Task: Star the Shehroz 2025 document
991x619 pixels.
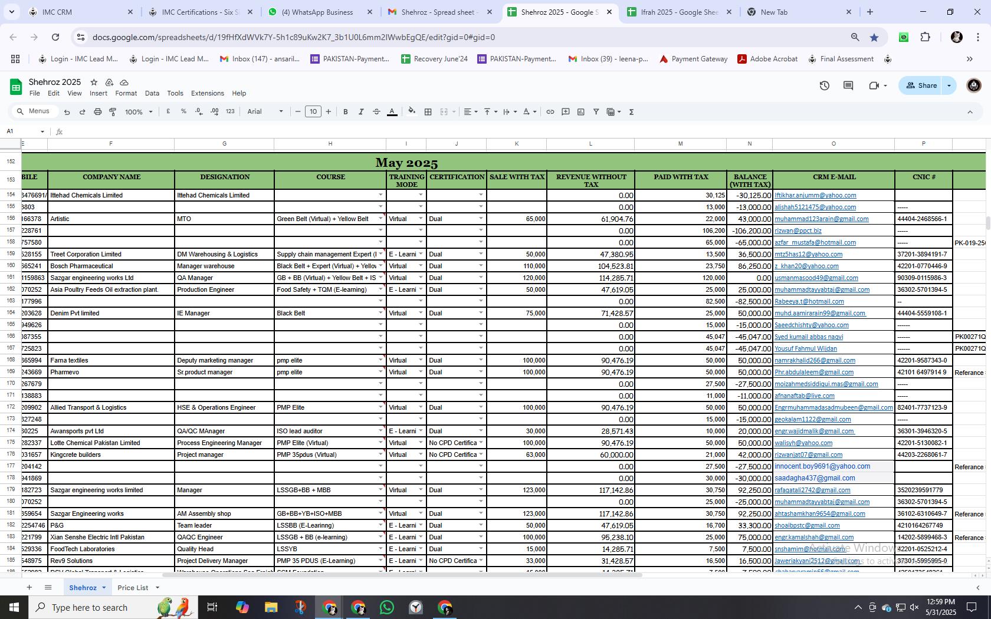Action: coord(93,83)
